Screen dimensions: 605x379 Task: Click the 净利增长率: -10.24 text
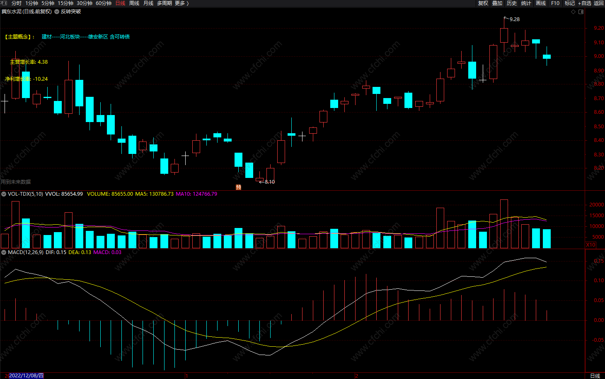(x=26, y=79)
